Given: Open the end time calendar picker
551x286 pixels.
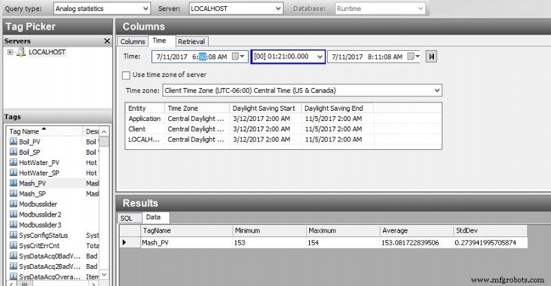Looking at the screenshot, I should (x=413, y=56).
